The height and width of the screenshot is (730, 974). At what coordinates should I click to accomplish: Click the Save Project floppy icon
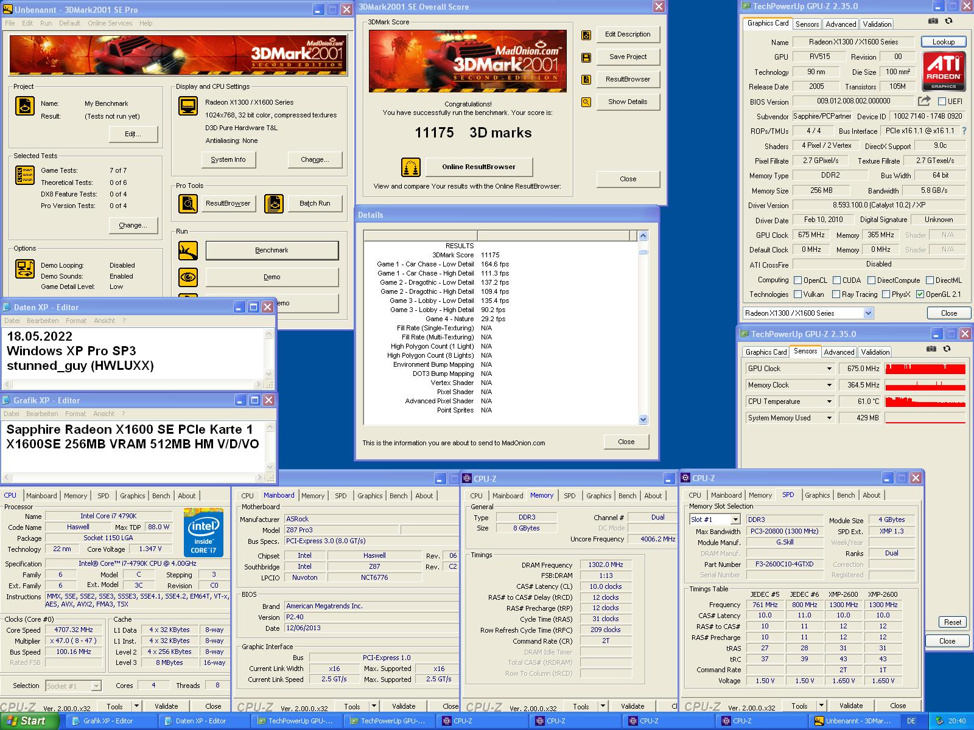(586, 57)
